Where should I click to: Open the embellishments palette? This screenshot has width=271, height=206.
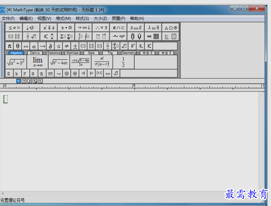(49, 28)
